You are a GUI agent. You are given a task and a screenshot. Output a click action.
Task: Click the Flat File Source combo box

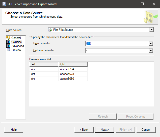(101, 30)
